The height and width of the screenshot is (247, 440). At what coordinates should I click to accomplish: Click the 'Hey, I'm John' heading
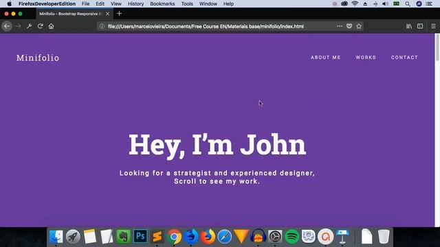[217, 145]
